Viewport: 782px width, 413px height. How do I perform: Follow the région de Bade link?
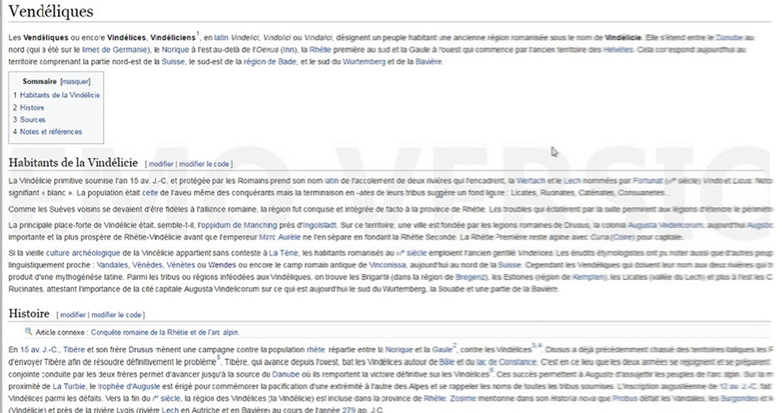point(268,62)
